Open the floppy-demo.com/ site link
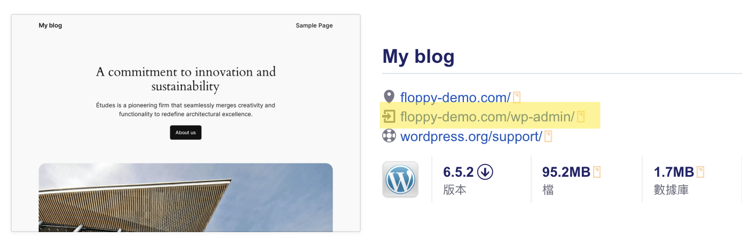Image resolution: width=742 pixels, height=247 pixels. point(455,97)
